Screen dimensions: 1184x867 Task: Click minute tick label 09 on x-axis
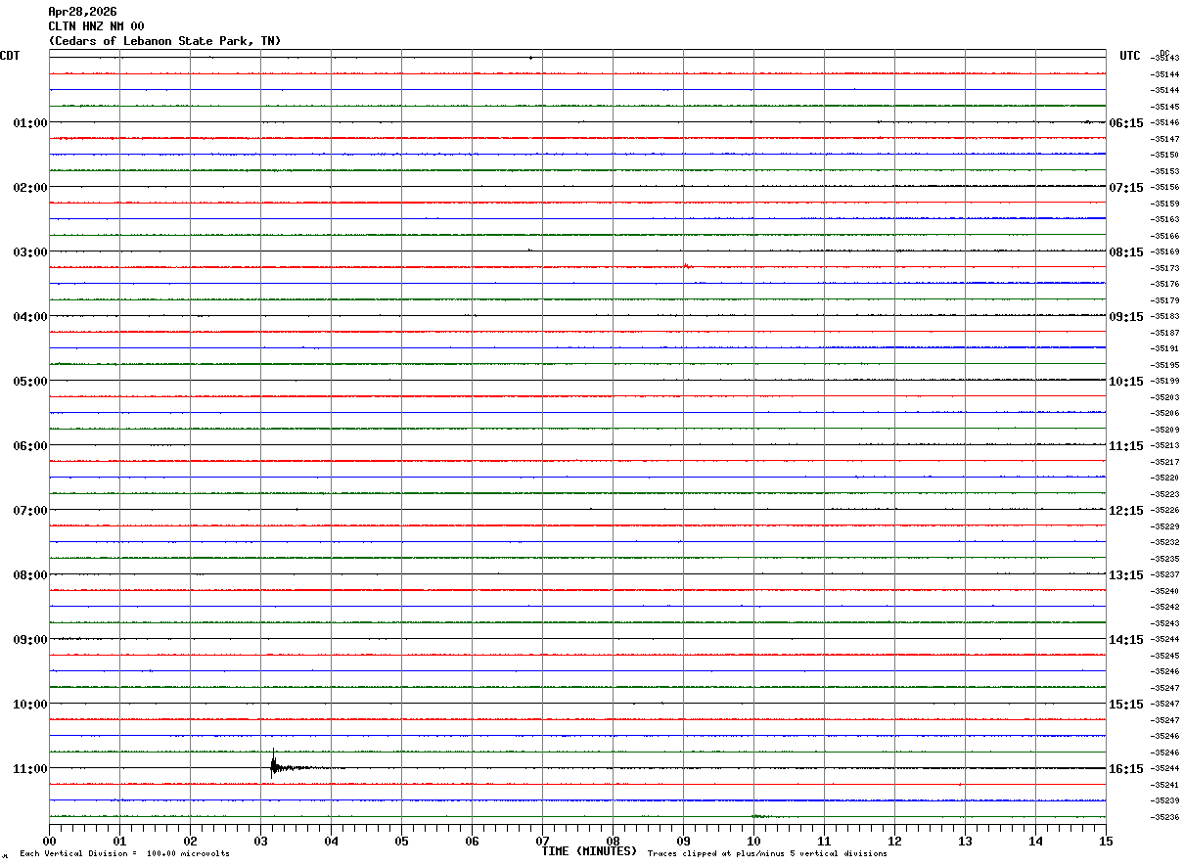point(683,841)
